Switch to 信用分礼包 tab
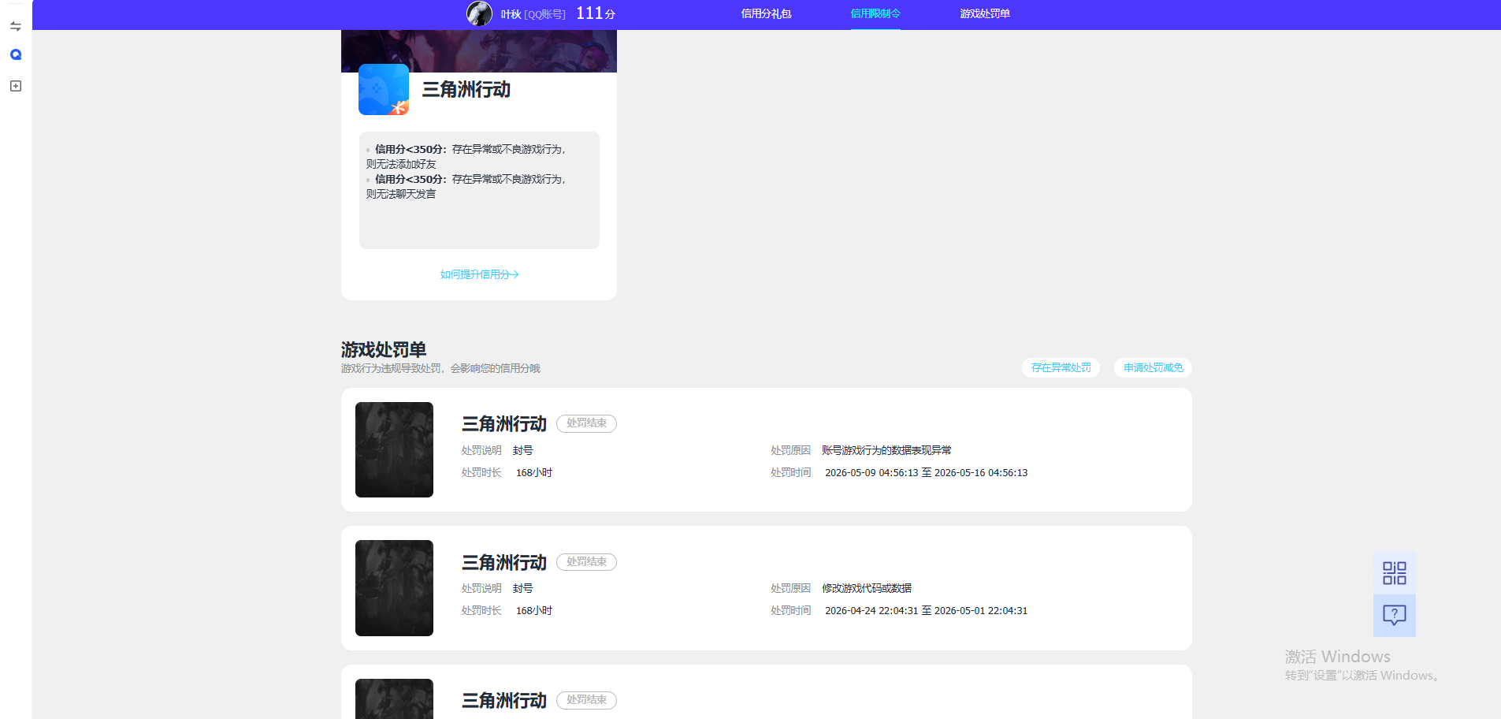The width and height of the screenshot is (1501, 719). click(766, 13)
